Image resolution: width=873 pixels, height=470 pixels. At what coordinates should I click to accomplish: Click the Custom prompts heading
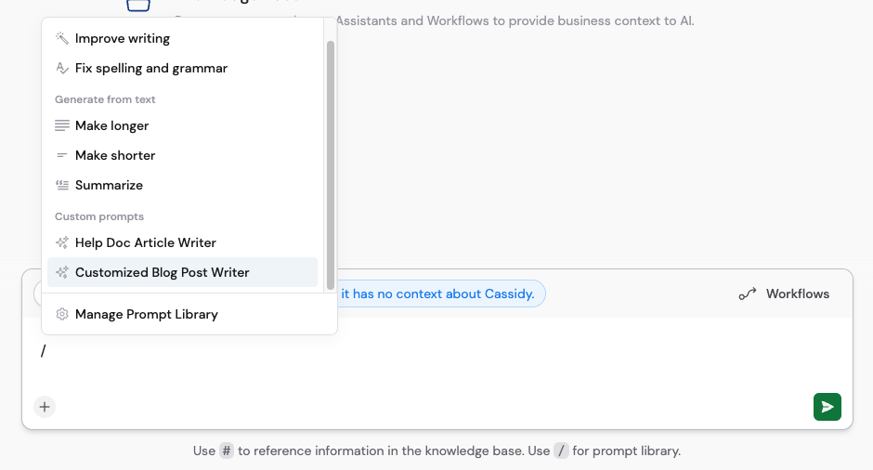click(99, 216)
